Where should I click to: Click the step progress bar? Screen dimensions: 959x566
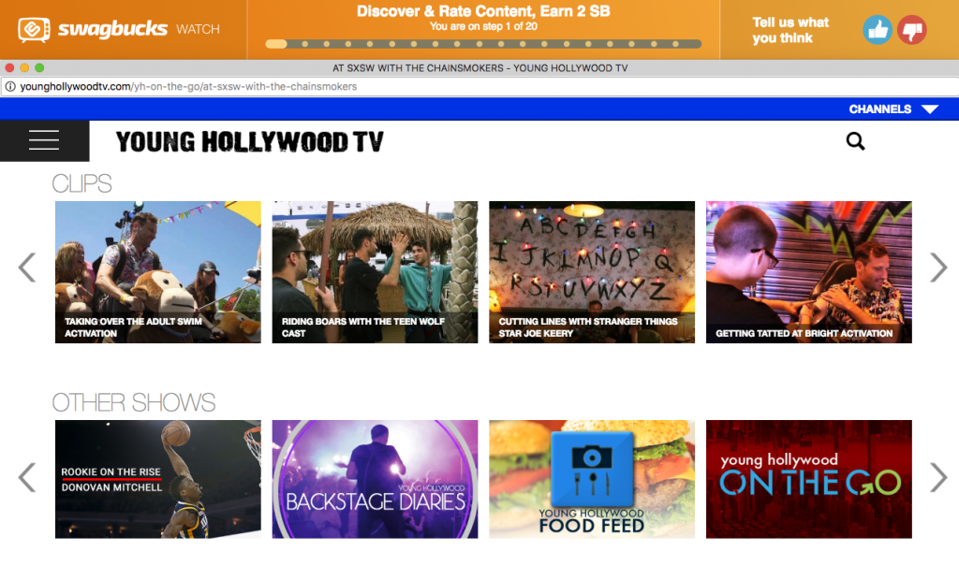pos(483,44)
